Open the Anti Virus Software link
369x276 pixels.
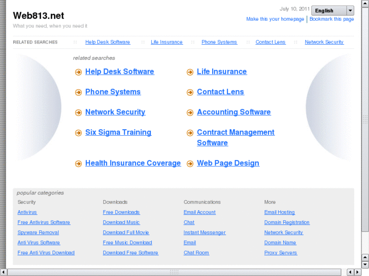click(x=39, y=243)
